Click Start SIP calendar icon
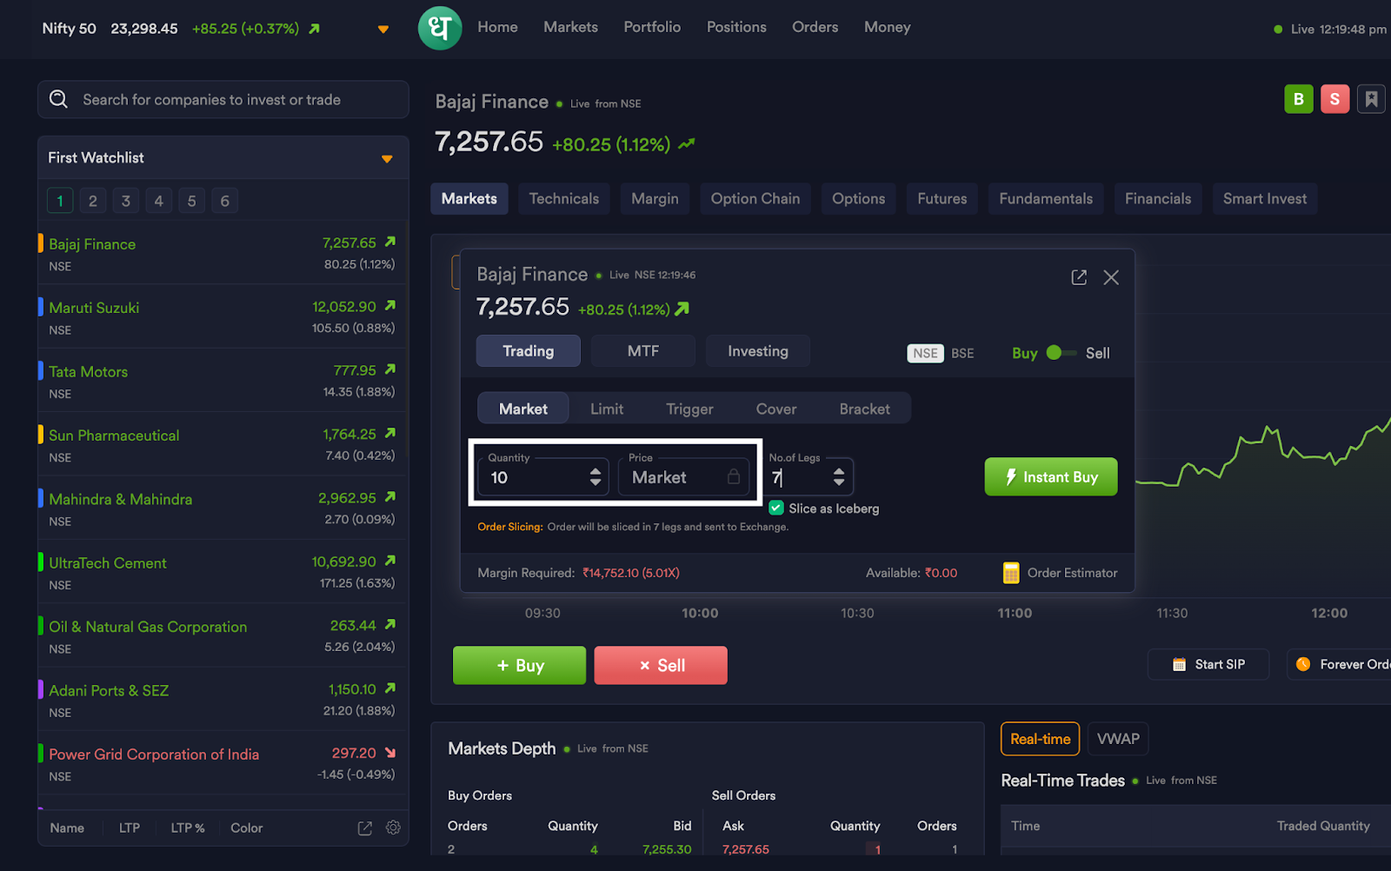The height and width of the screenshot is (871, 1391). click(1179, 664)
